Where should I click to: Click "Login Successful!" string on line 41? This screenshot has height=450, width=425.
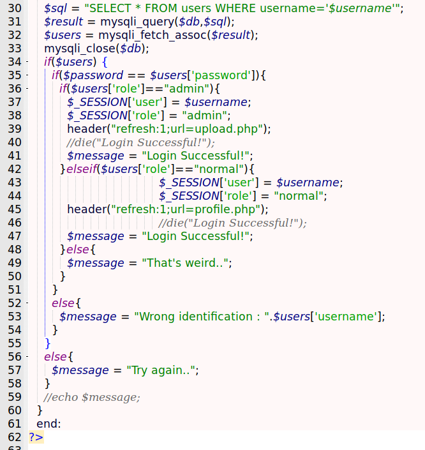tap(195, 156)
